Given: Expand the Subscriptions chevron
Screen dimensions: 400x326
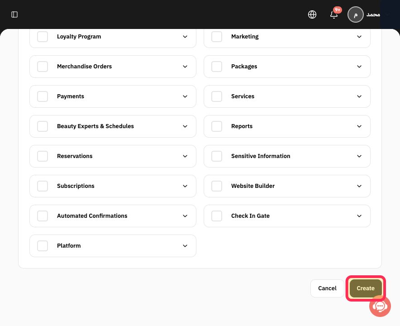Looking at the screenshot, I should click(x=185, y=186).
